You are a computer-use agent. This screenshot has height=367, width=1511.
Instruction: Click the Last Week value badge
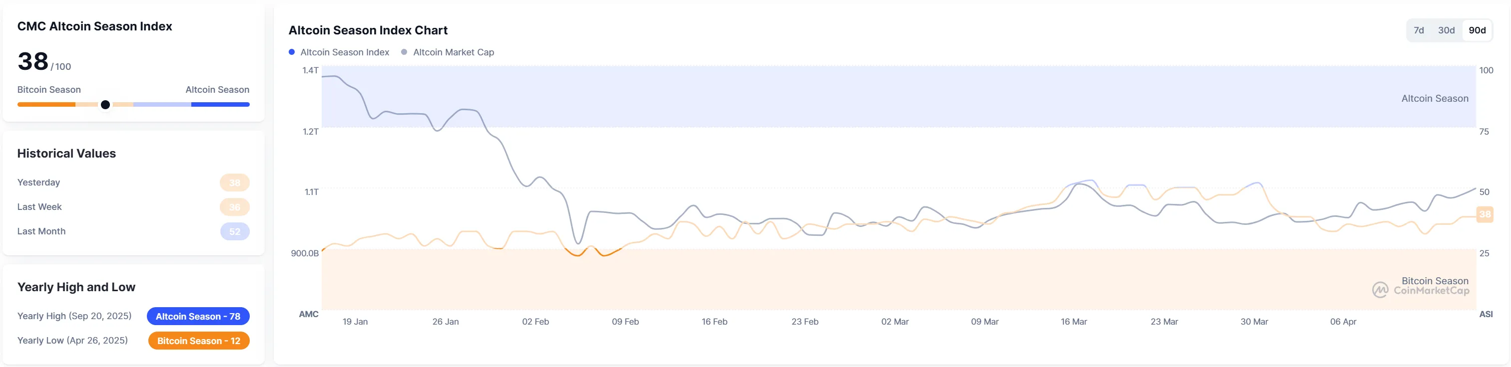tap(235, 207)
